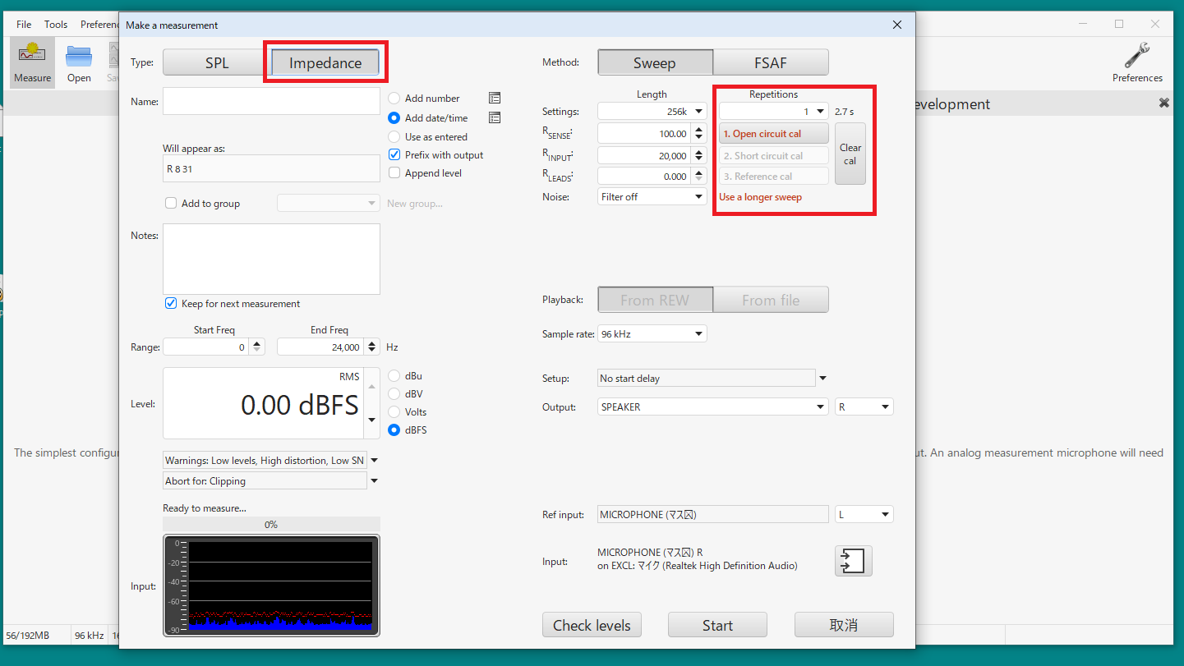
Task: Choose dBV level unit
Action: pos(394,393)
